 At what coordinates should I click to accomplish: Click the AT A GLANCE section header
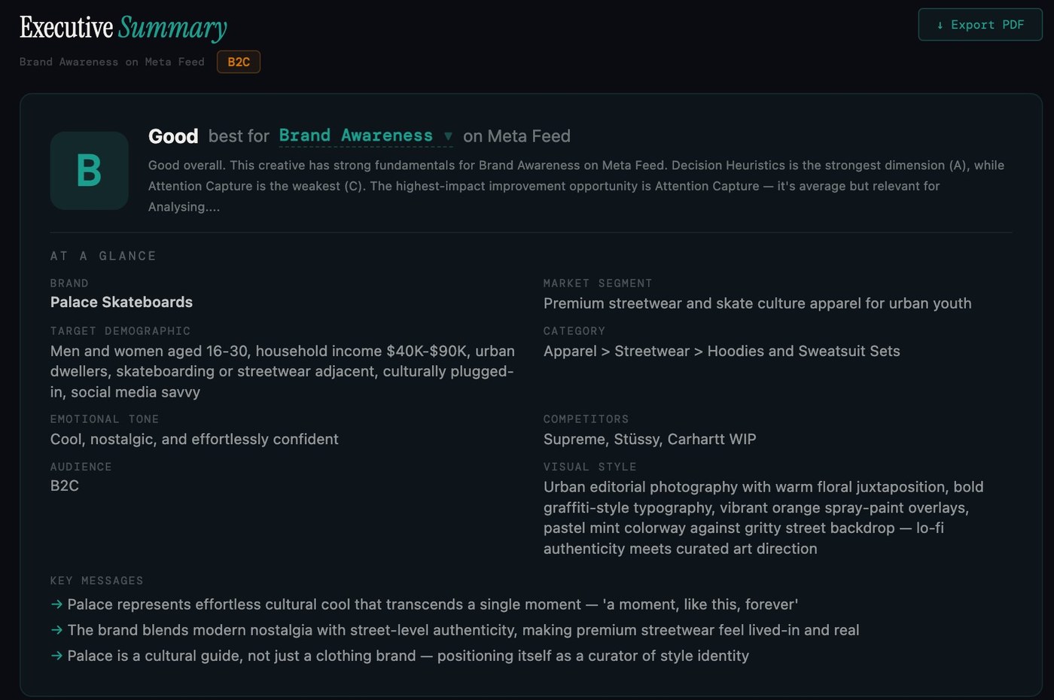(102, 256)
